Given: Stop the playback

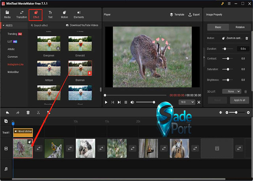Looking at the screenshot, I should point(126,102).
